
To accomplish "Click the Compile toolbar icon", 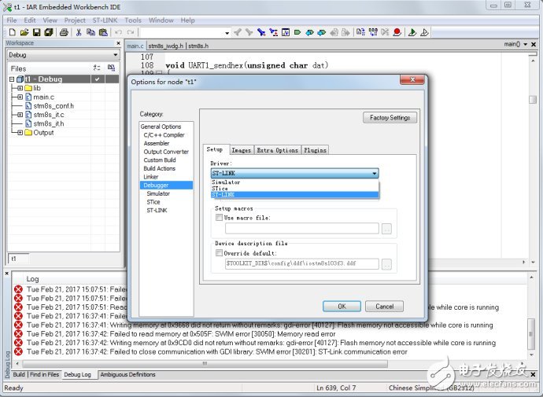I will (360, 32).
